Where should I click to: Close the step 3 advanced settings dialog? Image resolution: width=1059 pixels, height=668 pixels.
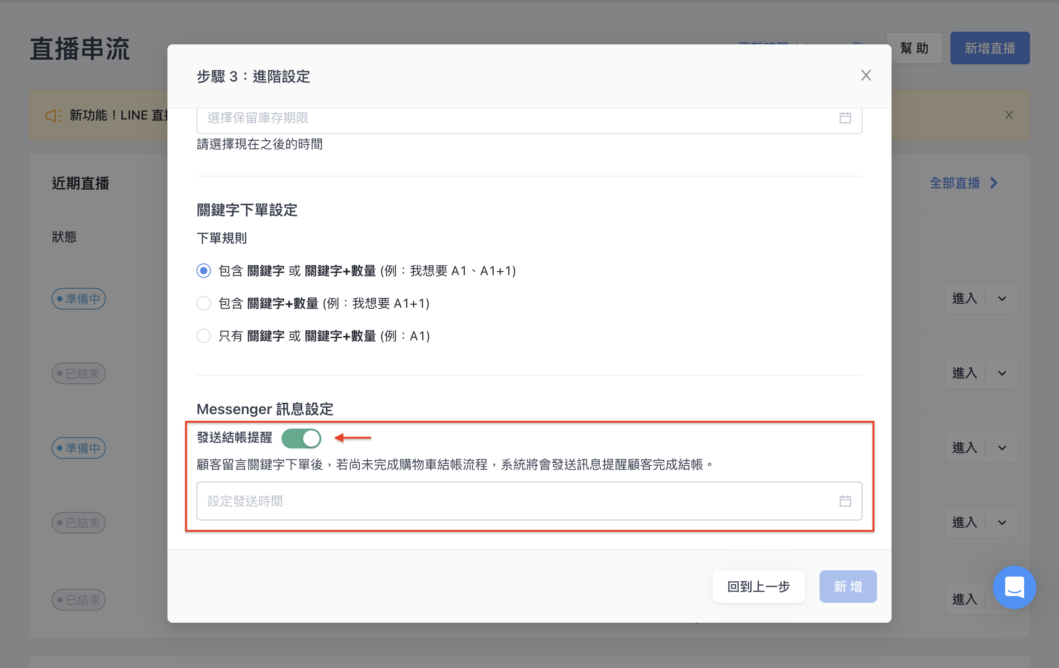click(866, 75)
